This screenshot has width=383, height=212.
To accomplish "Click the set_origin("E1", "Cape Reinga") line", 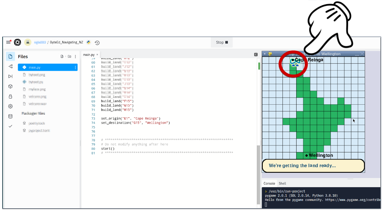I will (x=131, y=118).
